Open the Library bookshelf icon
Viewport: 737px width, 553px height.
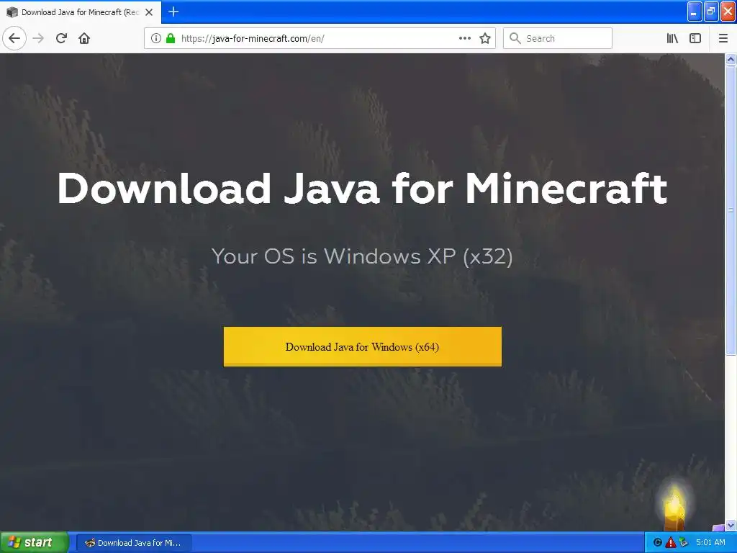672,38
